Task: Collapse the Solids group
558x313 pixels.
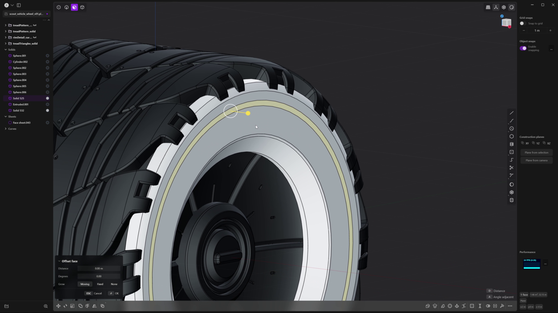Action: click(5, 50)
